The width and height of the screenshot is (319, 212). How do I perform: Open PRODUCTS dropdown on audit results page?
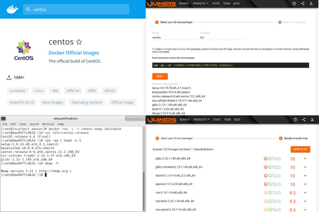(x=201, y=120)
